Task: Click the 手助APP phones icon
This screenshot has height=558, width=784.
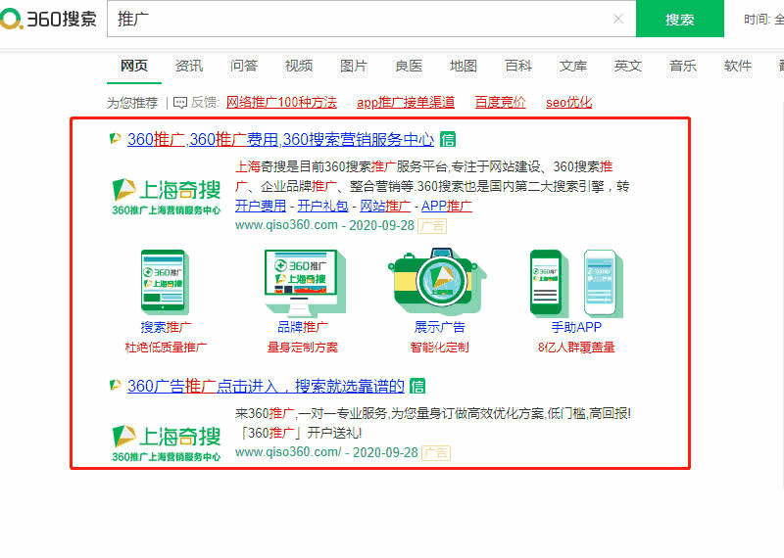Action: [x=576, y=283]
